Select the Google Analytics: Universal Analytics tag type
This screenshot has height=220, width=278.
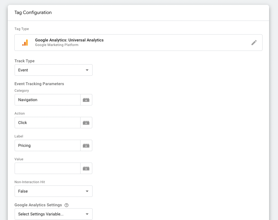(x=138, y=43)
